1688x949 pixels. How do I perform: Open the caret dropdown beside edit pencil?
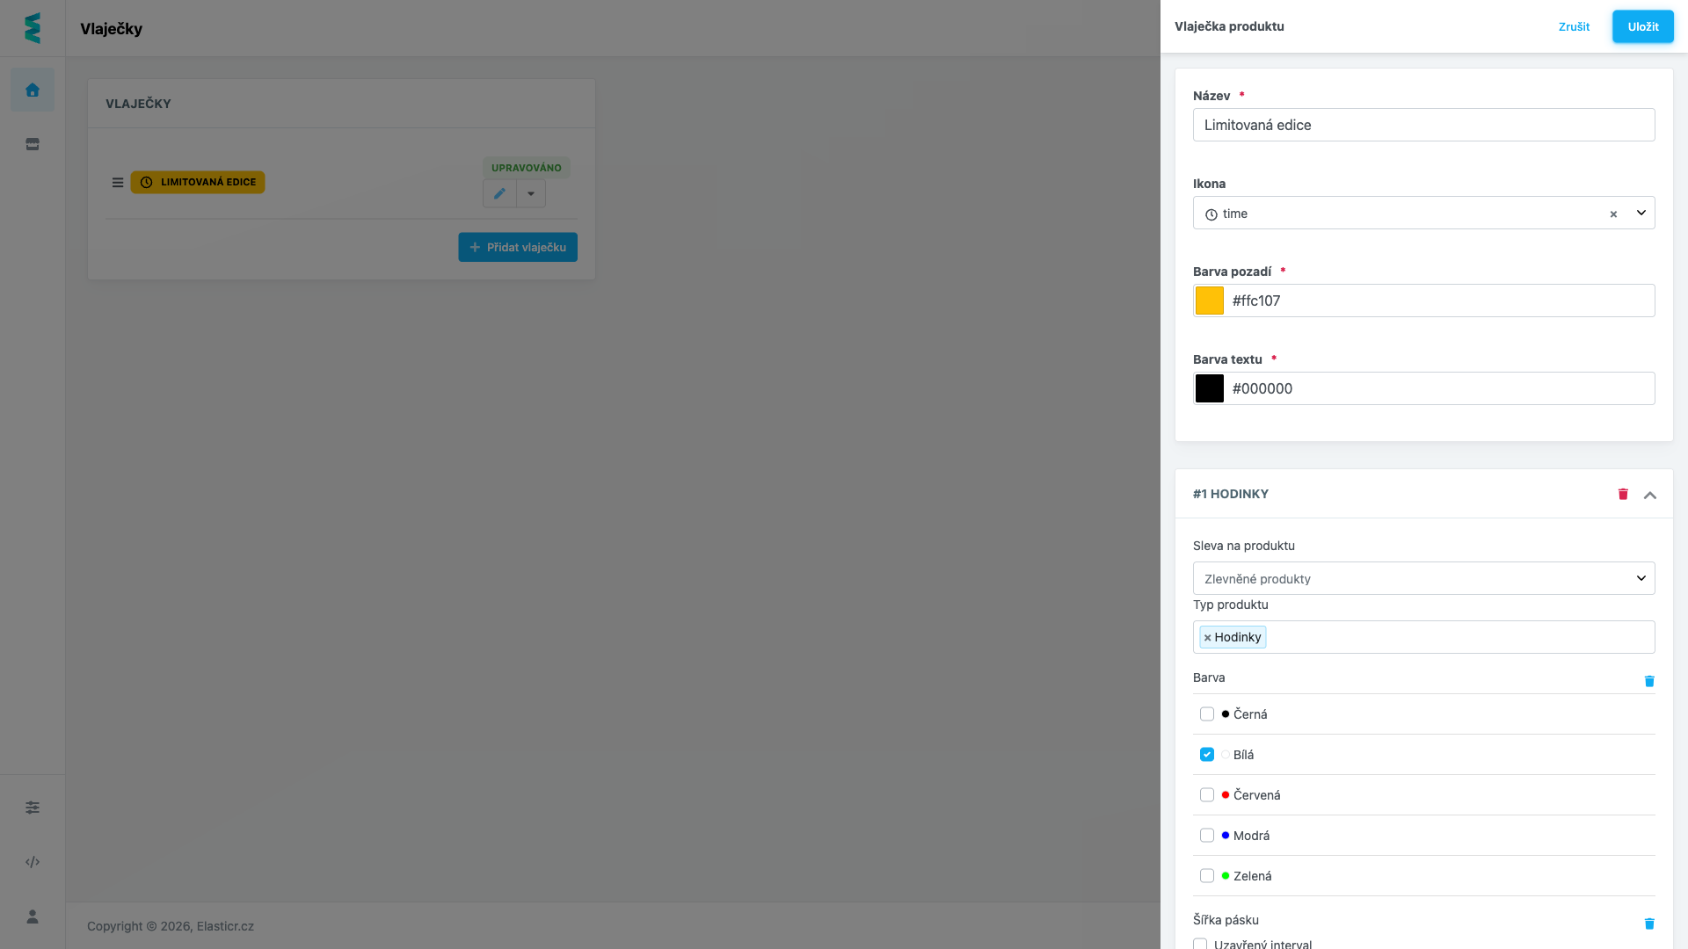(531, 193)
